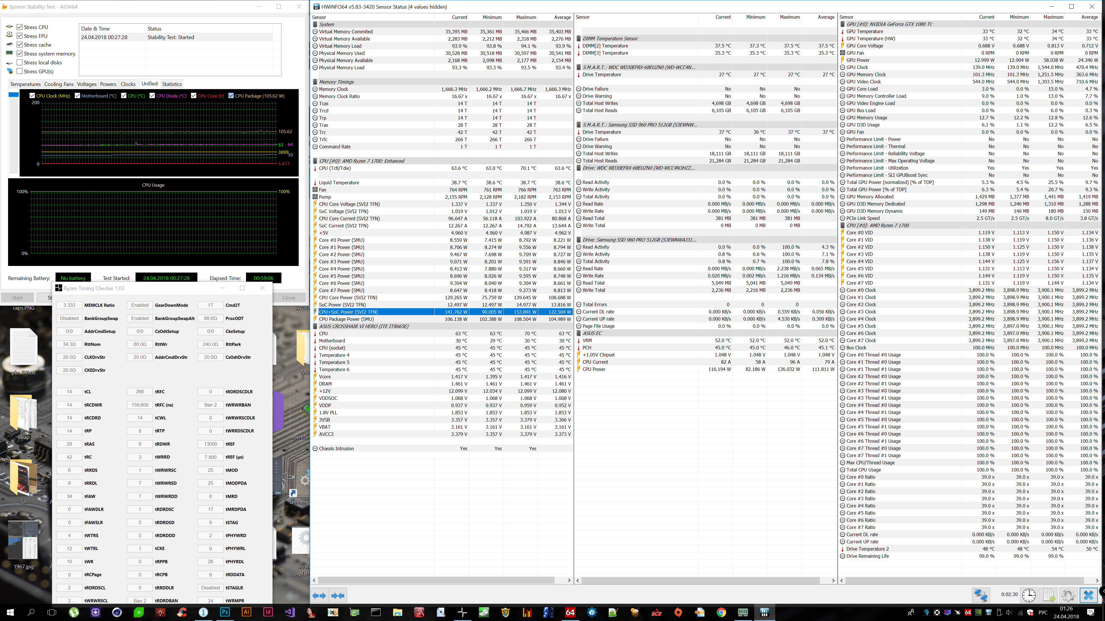Viewport: 1105px width, 621px height.
Task: Switch to the Statistics tab
Action: tap(172, 84)
